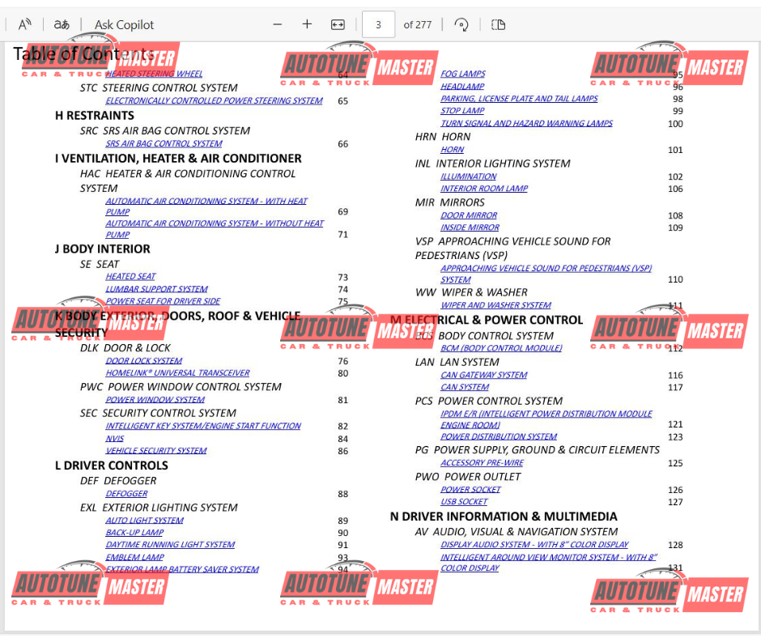This screenshot has height=638, width=761.
Task: Zoom in using the plus icon
Action: 307,24
